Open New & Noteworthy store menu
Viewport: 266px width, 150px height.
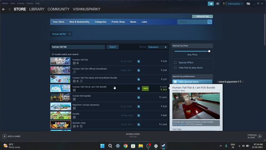(x=79, y=22)
